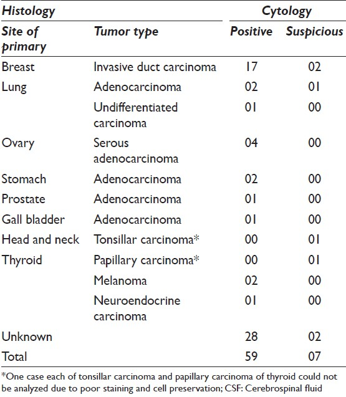Select the Melanoma tumor type
Image resolution: width=346 pixels, height=397 pixels.
point(120,280)
